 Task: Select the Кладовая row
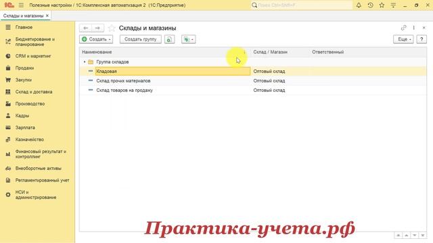(x=252, y=72)
